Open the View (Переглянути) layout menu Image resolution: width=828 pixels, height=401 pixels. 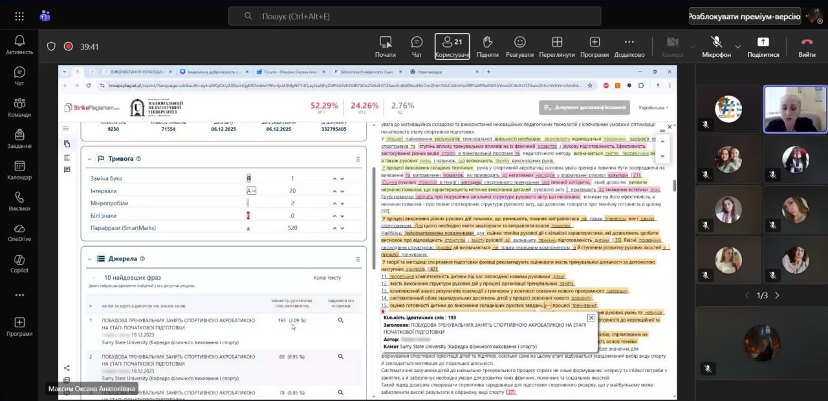point(556,43)
